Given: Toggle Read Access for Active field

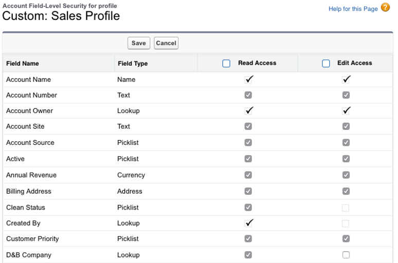Looking at the screenshot, I should coord(248,159).
